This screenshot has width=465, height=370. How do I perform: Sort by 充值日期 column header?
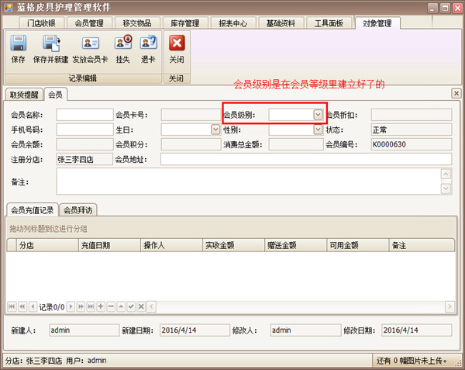109,245
